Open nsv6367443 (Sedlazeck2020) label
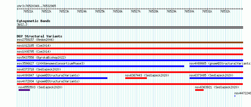The image size is (251, 107). (147, 75)
